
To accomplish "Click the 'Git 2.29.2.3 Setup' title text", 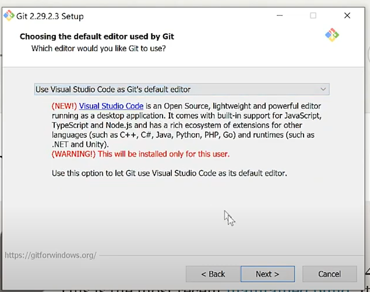I will click(x=50, y=16).
